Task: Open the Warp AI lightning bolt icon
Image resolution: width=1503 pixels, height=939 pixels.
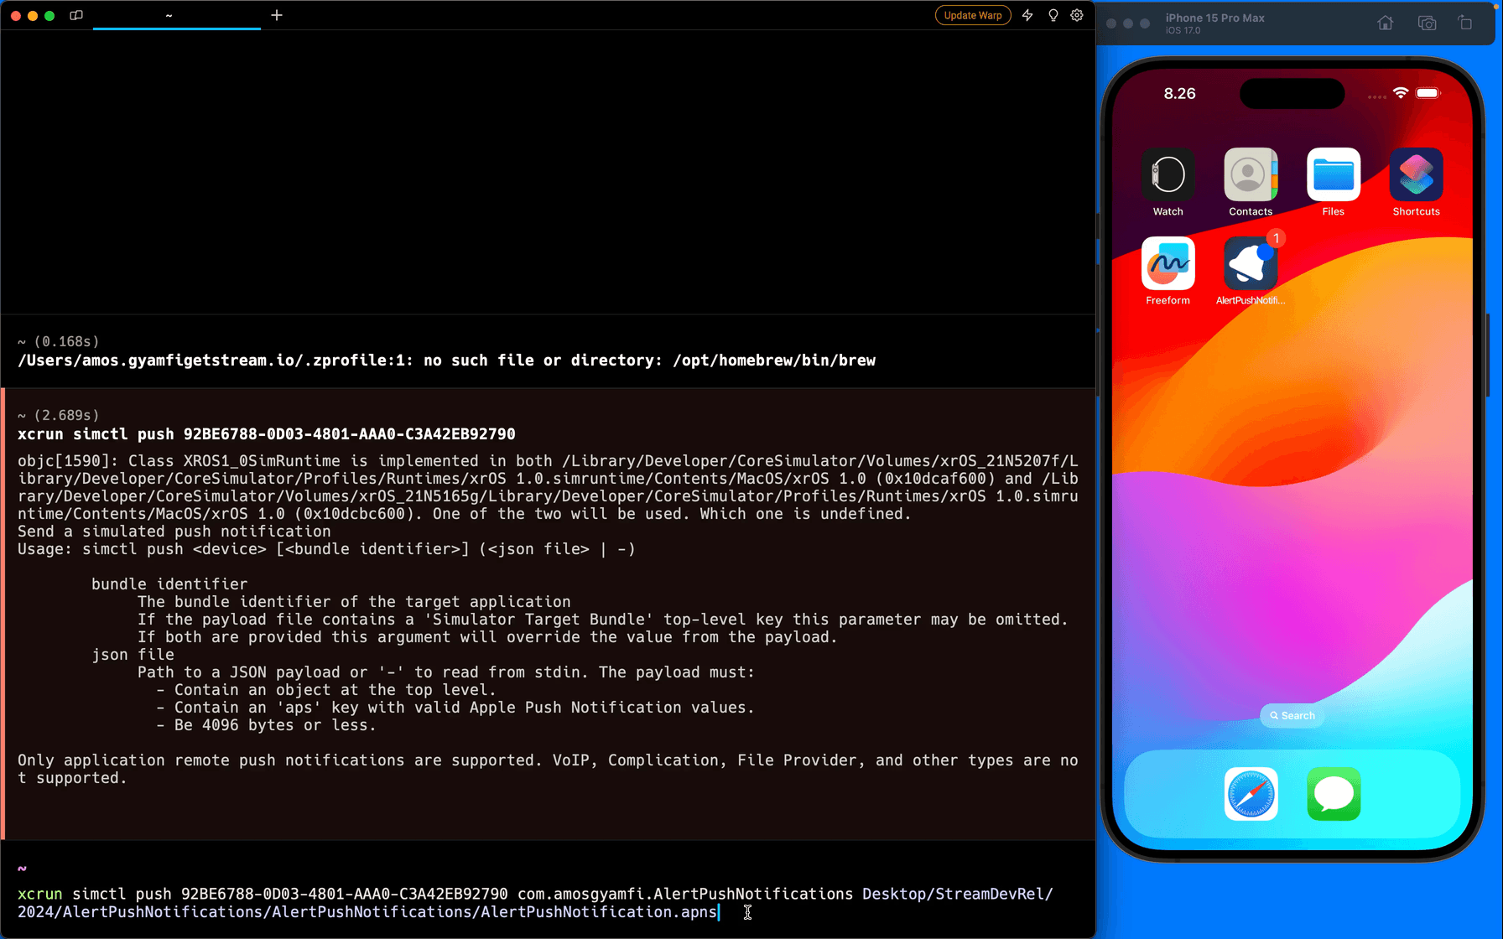Action: (x=1027, y=15)
